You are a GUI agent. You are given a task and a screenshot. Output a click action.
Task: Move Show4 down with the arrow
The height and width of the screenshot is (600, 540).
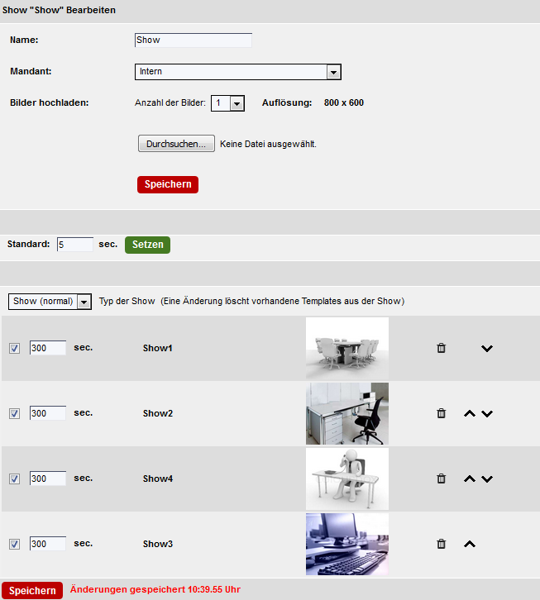(x=487, y=479)
